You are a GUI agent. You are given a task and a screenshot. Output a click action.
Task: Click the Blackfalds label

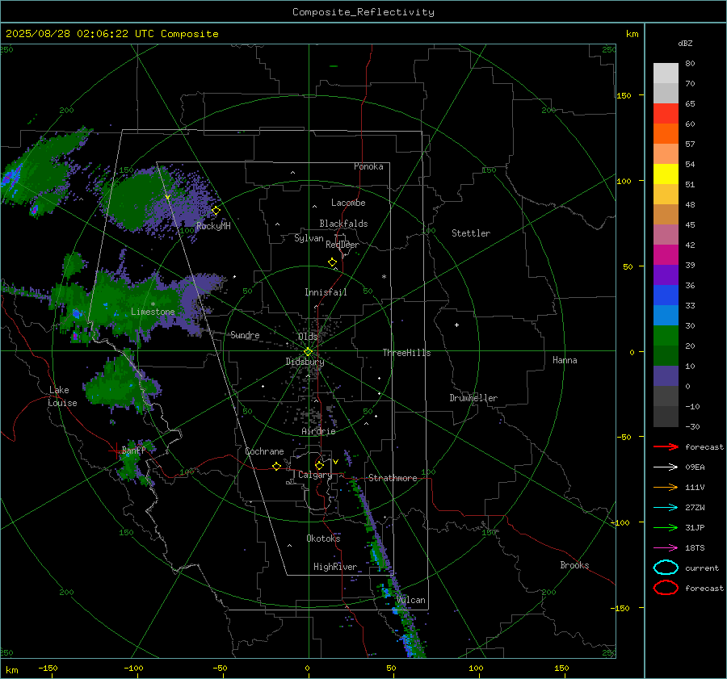pyautogui.click(x=343, y=224)
